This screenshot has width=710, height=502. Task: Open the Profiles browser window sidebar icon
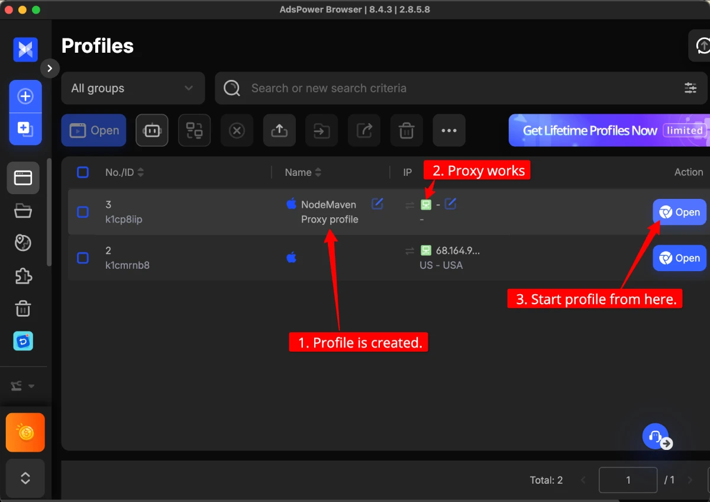pos(23,178)
